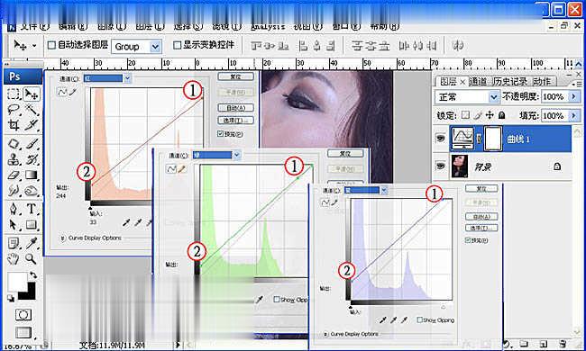Open the 图像(I) menu
This screenshot has width=586, height=351.
(x=112, y=27)
